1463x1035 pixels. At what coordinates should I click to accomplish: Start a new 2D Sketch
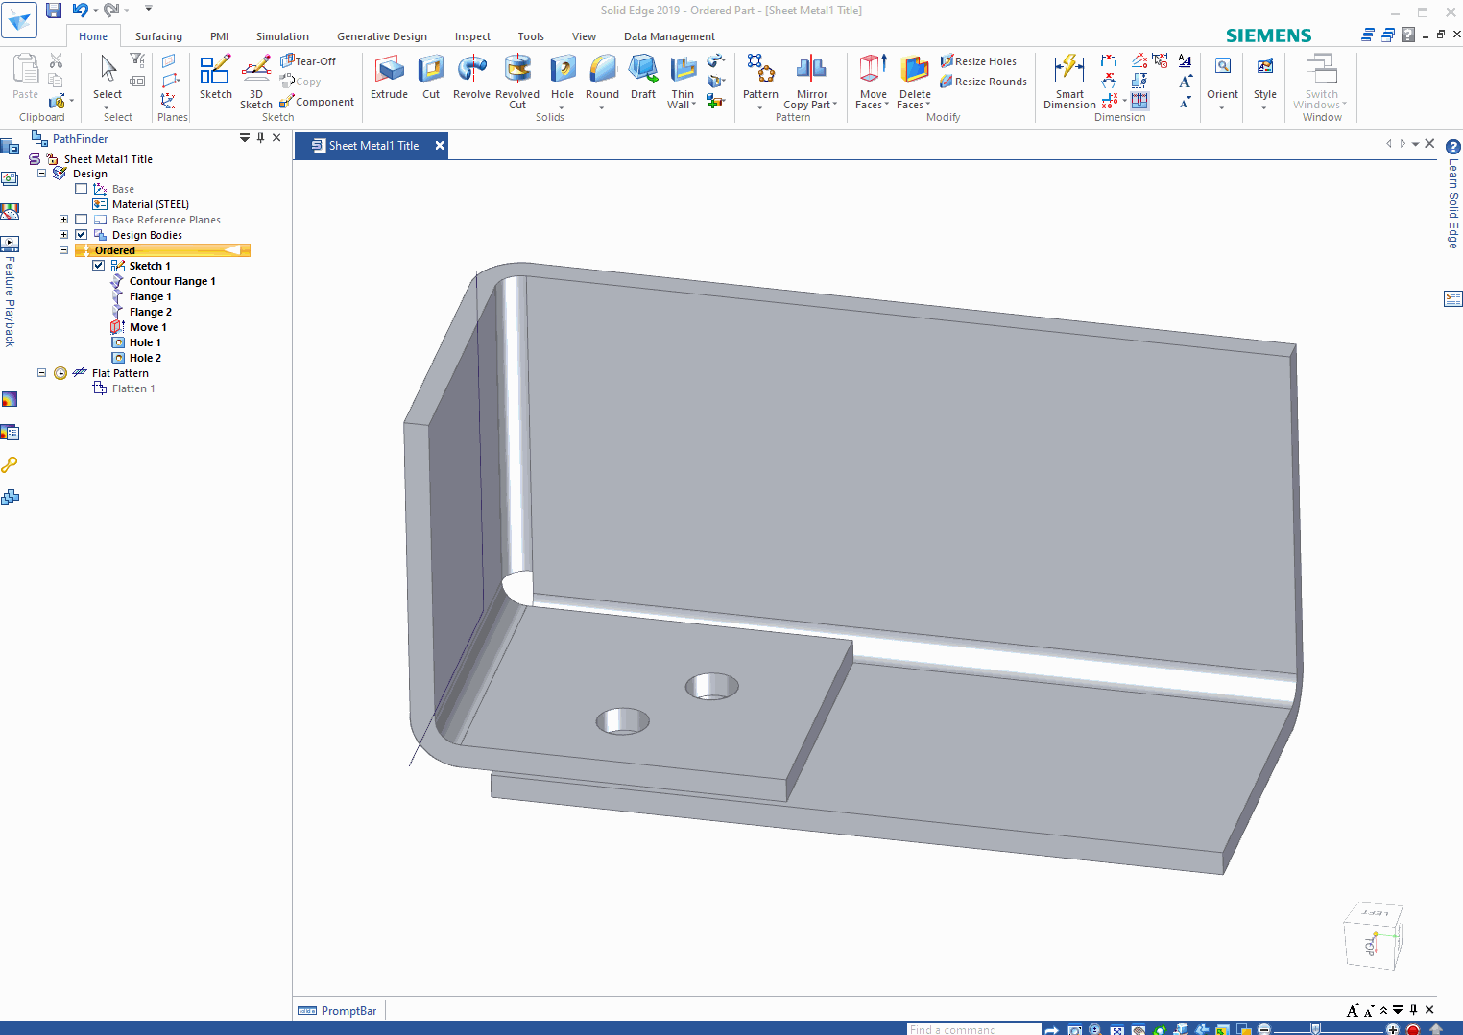click(x=215, y=77)
